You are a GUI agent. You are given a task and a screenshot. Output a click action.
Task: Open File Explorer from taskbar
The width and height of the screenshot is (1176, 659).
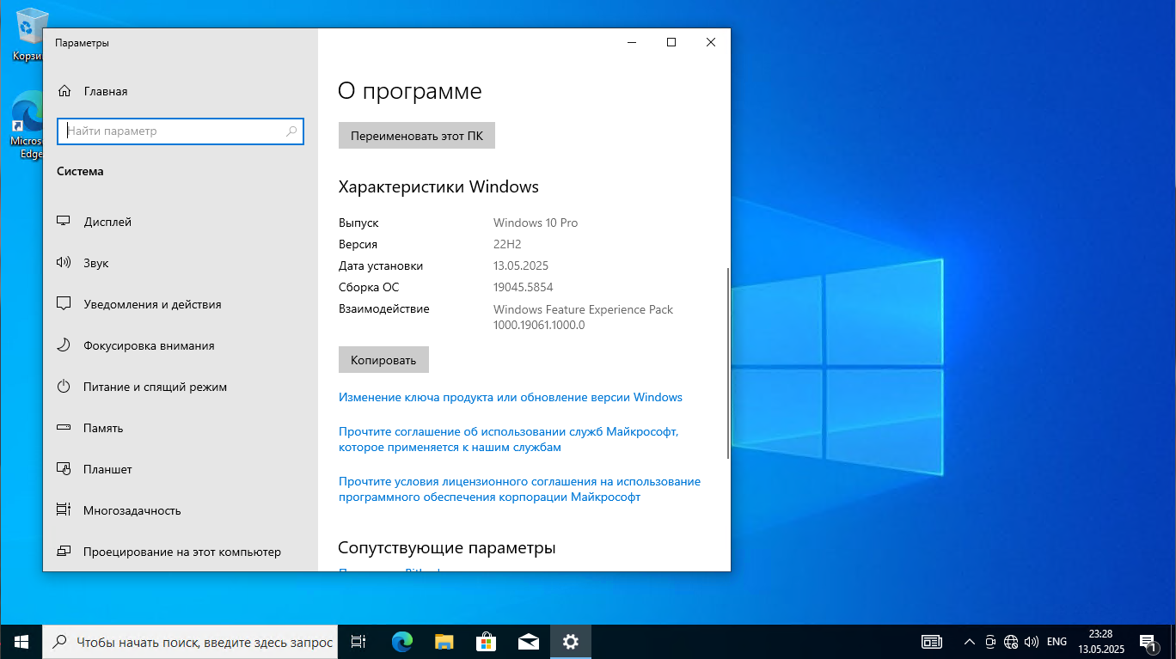pos(444,642)
